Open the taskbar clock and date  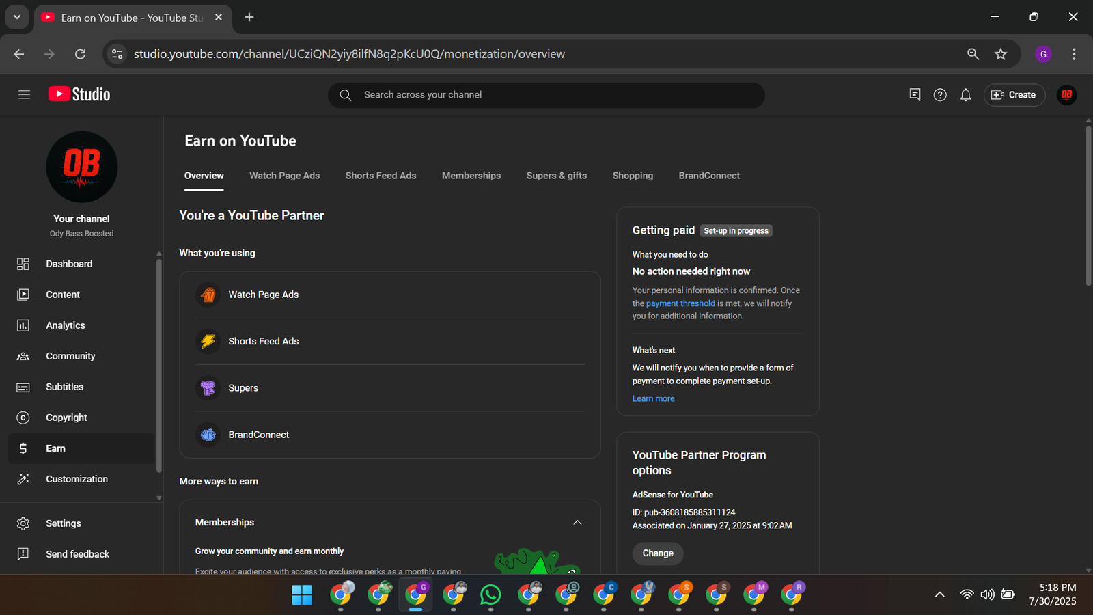pyautogui.click(x=1053, y=594)
